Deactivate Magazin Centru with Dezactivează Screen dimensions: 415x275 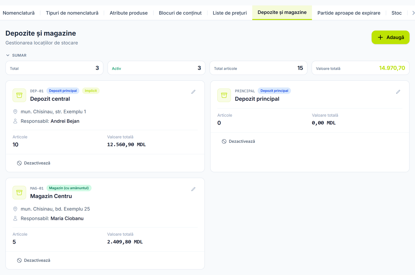click(x=34, y=261)
